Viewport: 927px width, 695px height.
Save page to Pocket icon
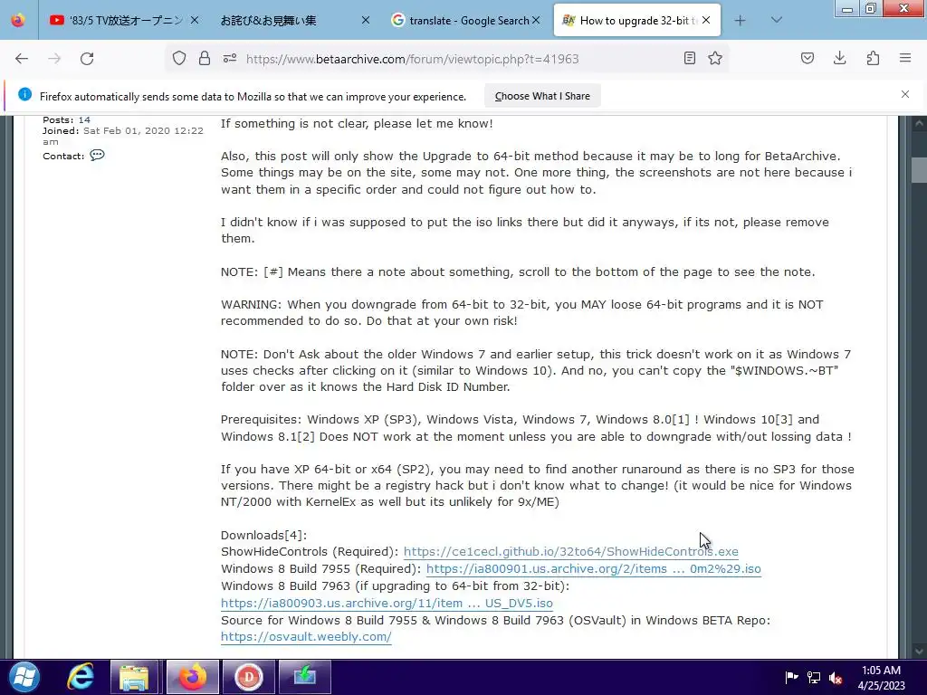pos(808,58)
